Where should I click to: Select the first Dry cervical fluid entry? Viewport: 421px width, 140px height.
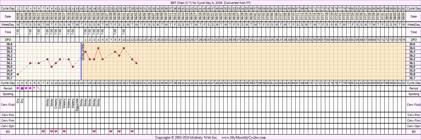click(18, 102)
